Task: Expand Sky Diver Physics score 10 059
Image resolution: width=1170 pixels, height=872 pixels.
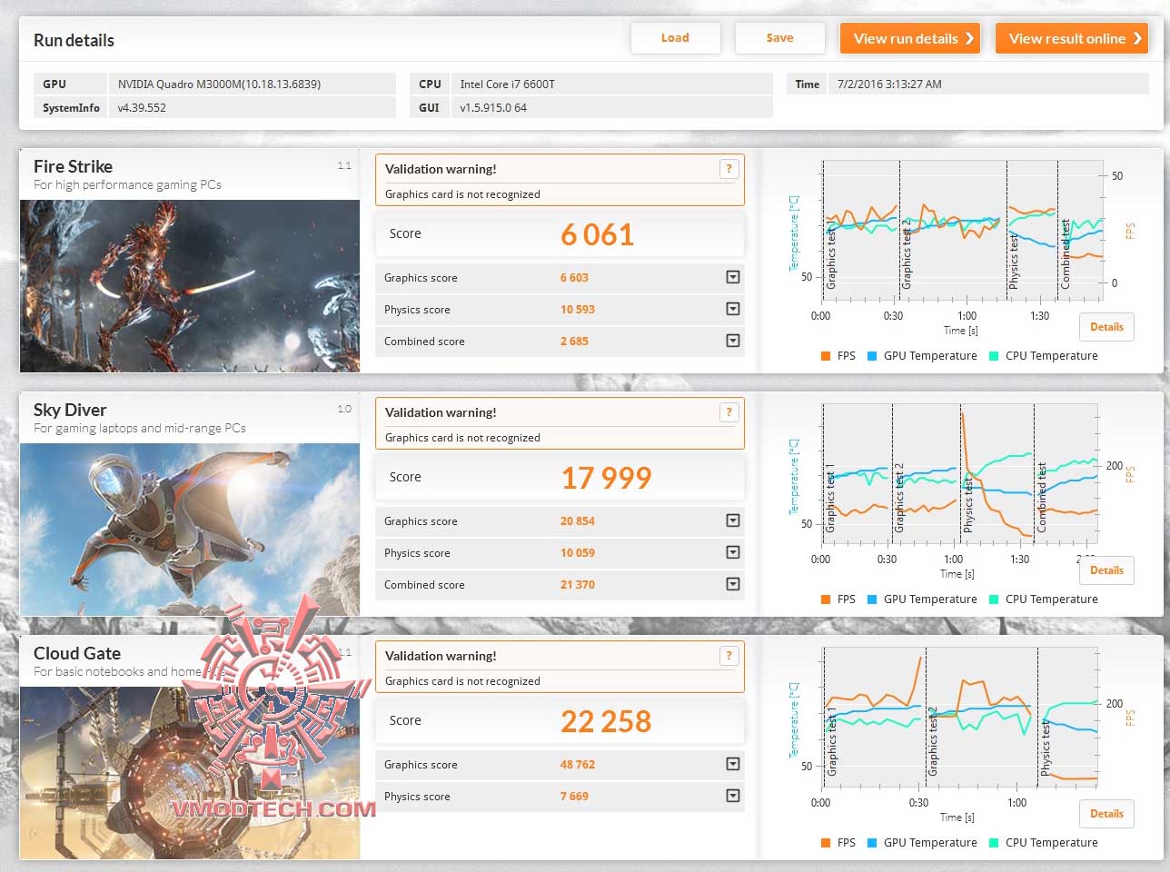Action: tap(733, 552)
